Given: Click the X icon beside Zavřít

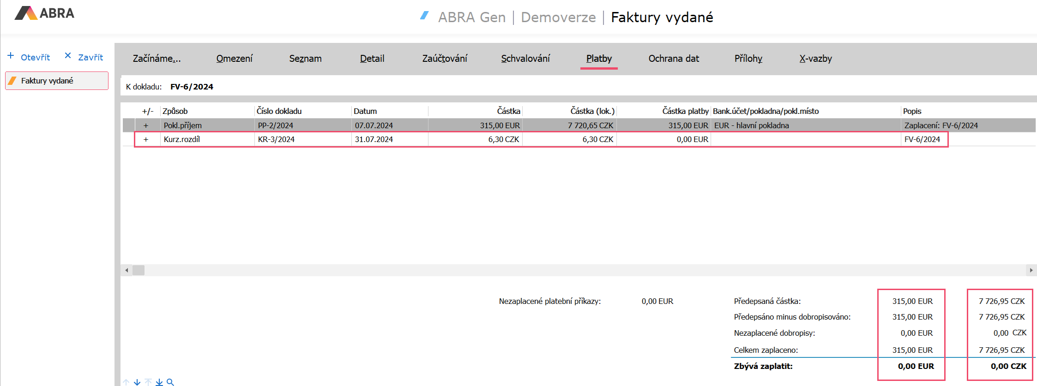Looking at the screenshot, I should click(68, 56).
